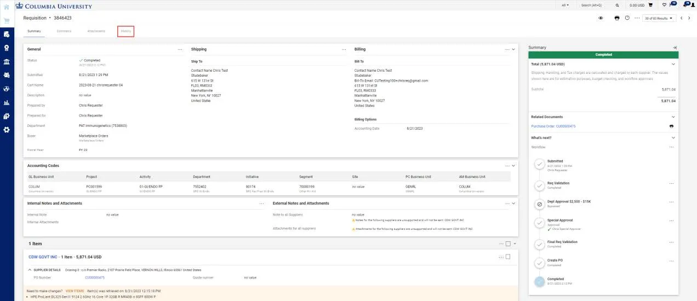Collapse the Total section chevron

pos(673,64)
